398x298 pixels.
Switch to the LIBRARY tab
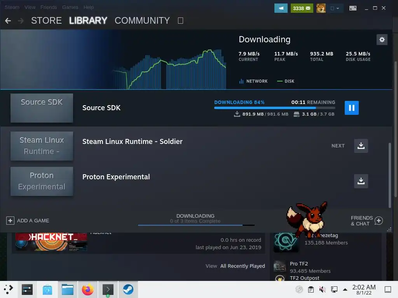point(88,21)
